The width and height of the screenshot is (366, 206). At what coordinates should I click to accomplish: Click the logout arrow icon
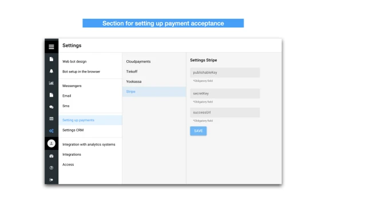click(51, 180)
